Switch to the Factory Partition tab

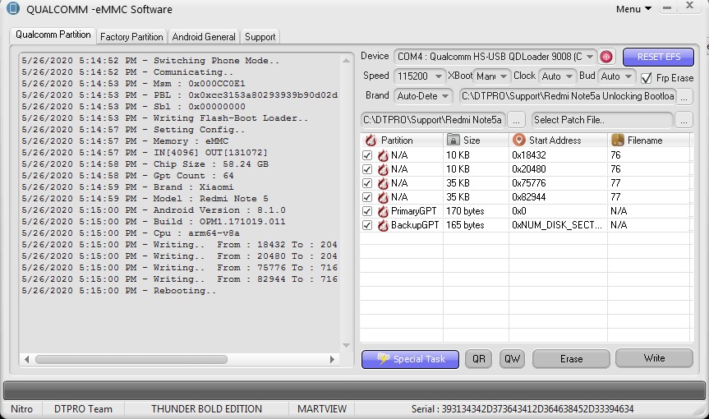131,37
